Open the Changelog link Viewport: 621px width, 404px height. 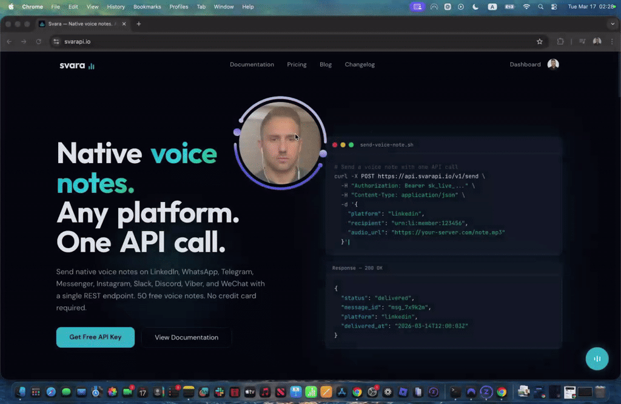[x=360, y=64]
